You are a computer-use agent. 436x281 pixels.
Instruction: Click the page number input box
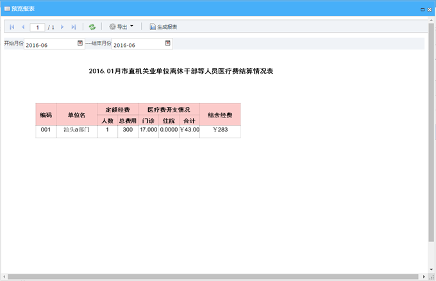(x=37, y=27)
